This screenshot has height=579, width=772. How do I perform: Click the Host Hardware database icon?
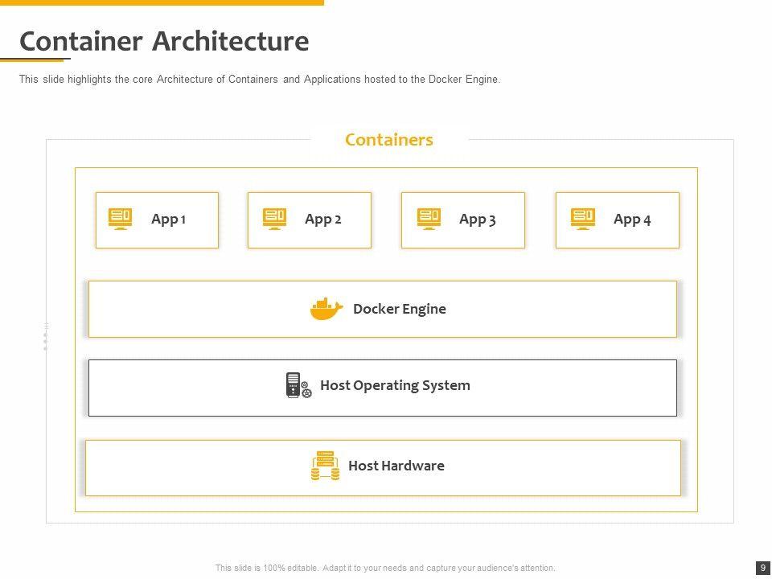pos(325,466)
